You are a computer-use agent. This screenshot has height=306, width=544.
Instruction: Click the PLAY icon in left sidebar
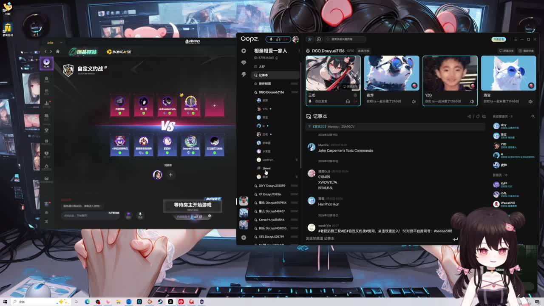46,64
